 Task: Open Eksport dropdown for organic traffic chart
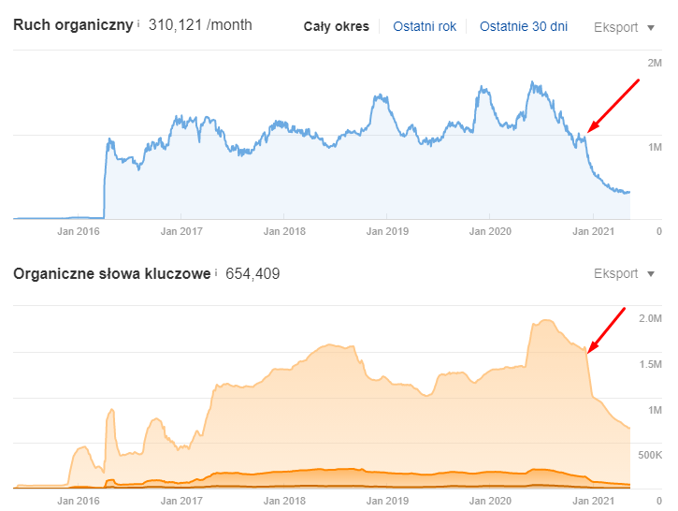(x=624, y=26)
